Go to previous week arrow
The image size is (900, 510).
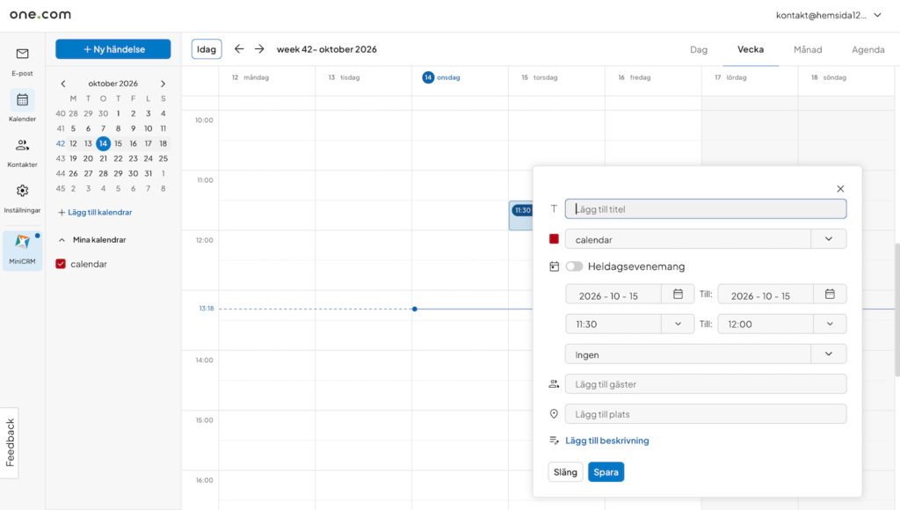point(239,49)
